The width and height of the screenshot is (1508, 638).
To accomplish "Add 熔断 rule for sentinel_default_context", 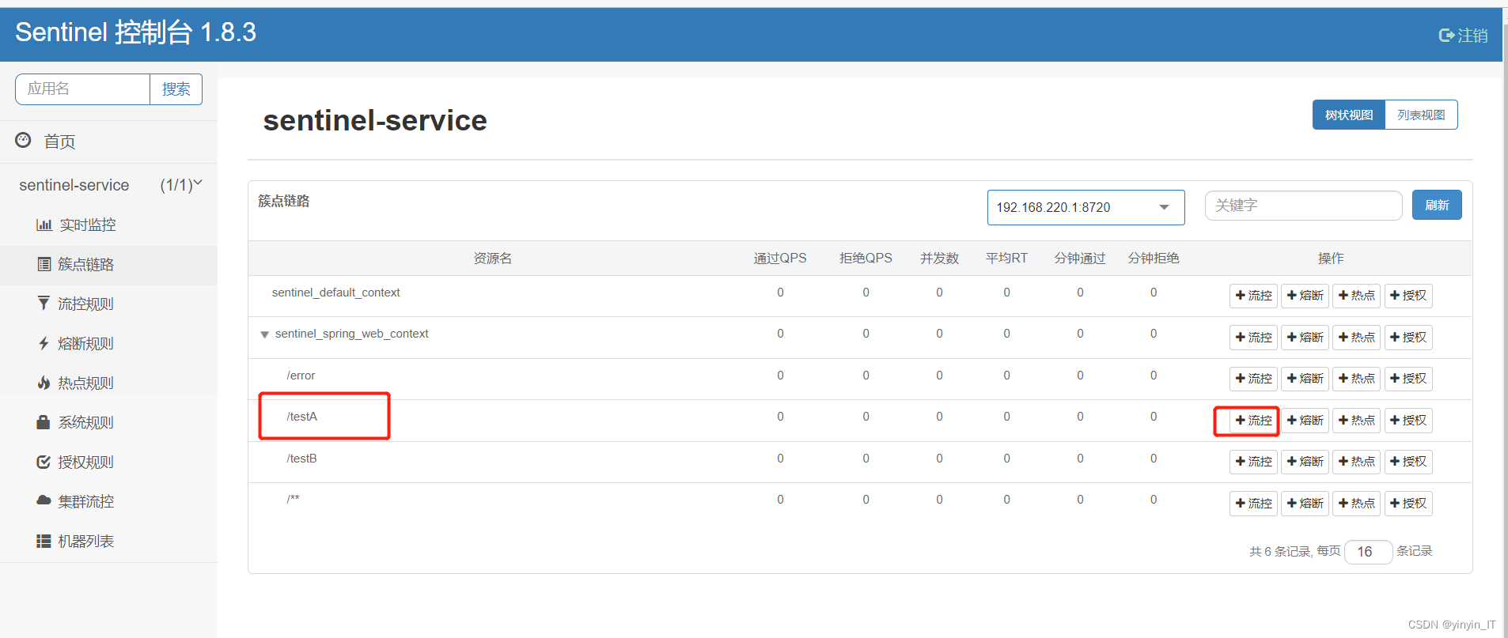I will (1305, 296).
